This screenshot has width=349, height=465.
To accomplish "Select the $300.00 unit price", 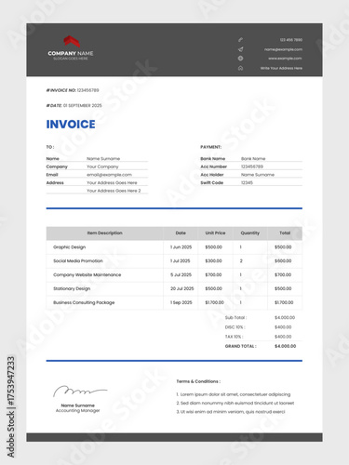I will [x=213, y=260].
